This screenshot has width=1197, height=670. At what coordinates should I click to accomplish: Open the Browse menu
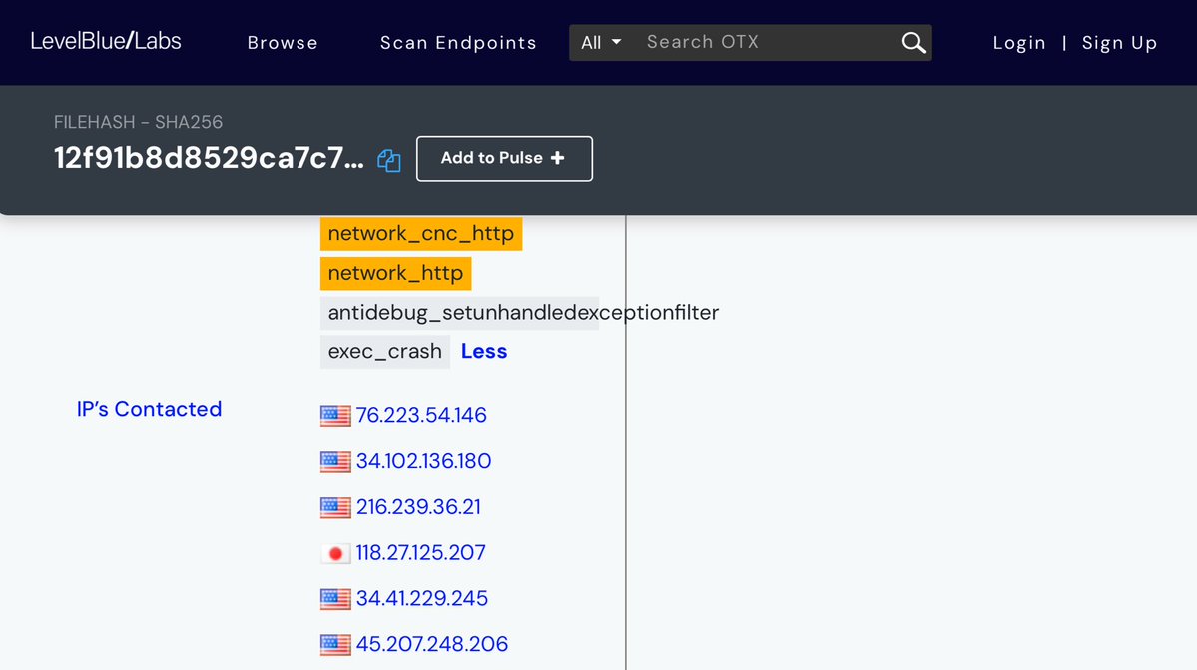[283, 43]
